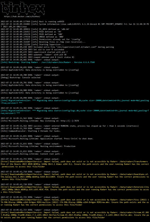The width and height of the screenshot is (150, 222).
Task: Click the 'Now listening on: http://[::]:7878' line
Action: coord(40,121)
